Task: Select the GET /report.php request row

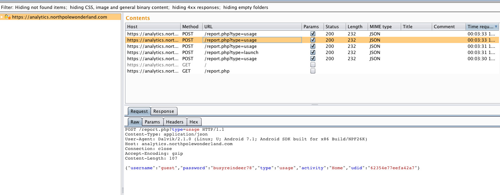Action: 217,71
